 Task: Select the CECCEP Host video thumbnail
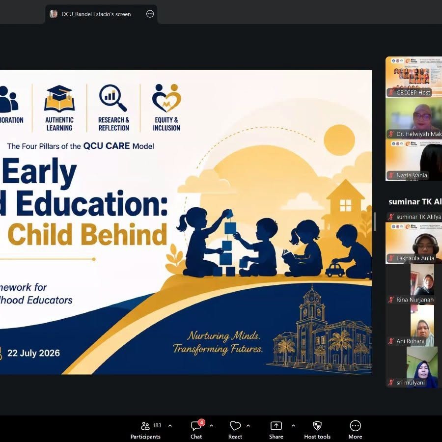click(414, 77)
